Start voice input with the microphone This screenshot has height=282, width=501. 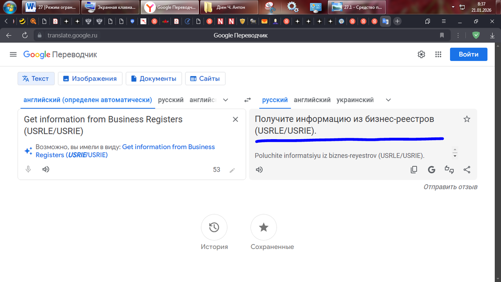click(28, 170)
